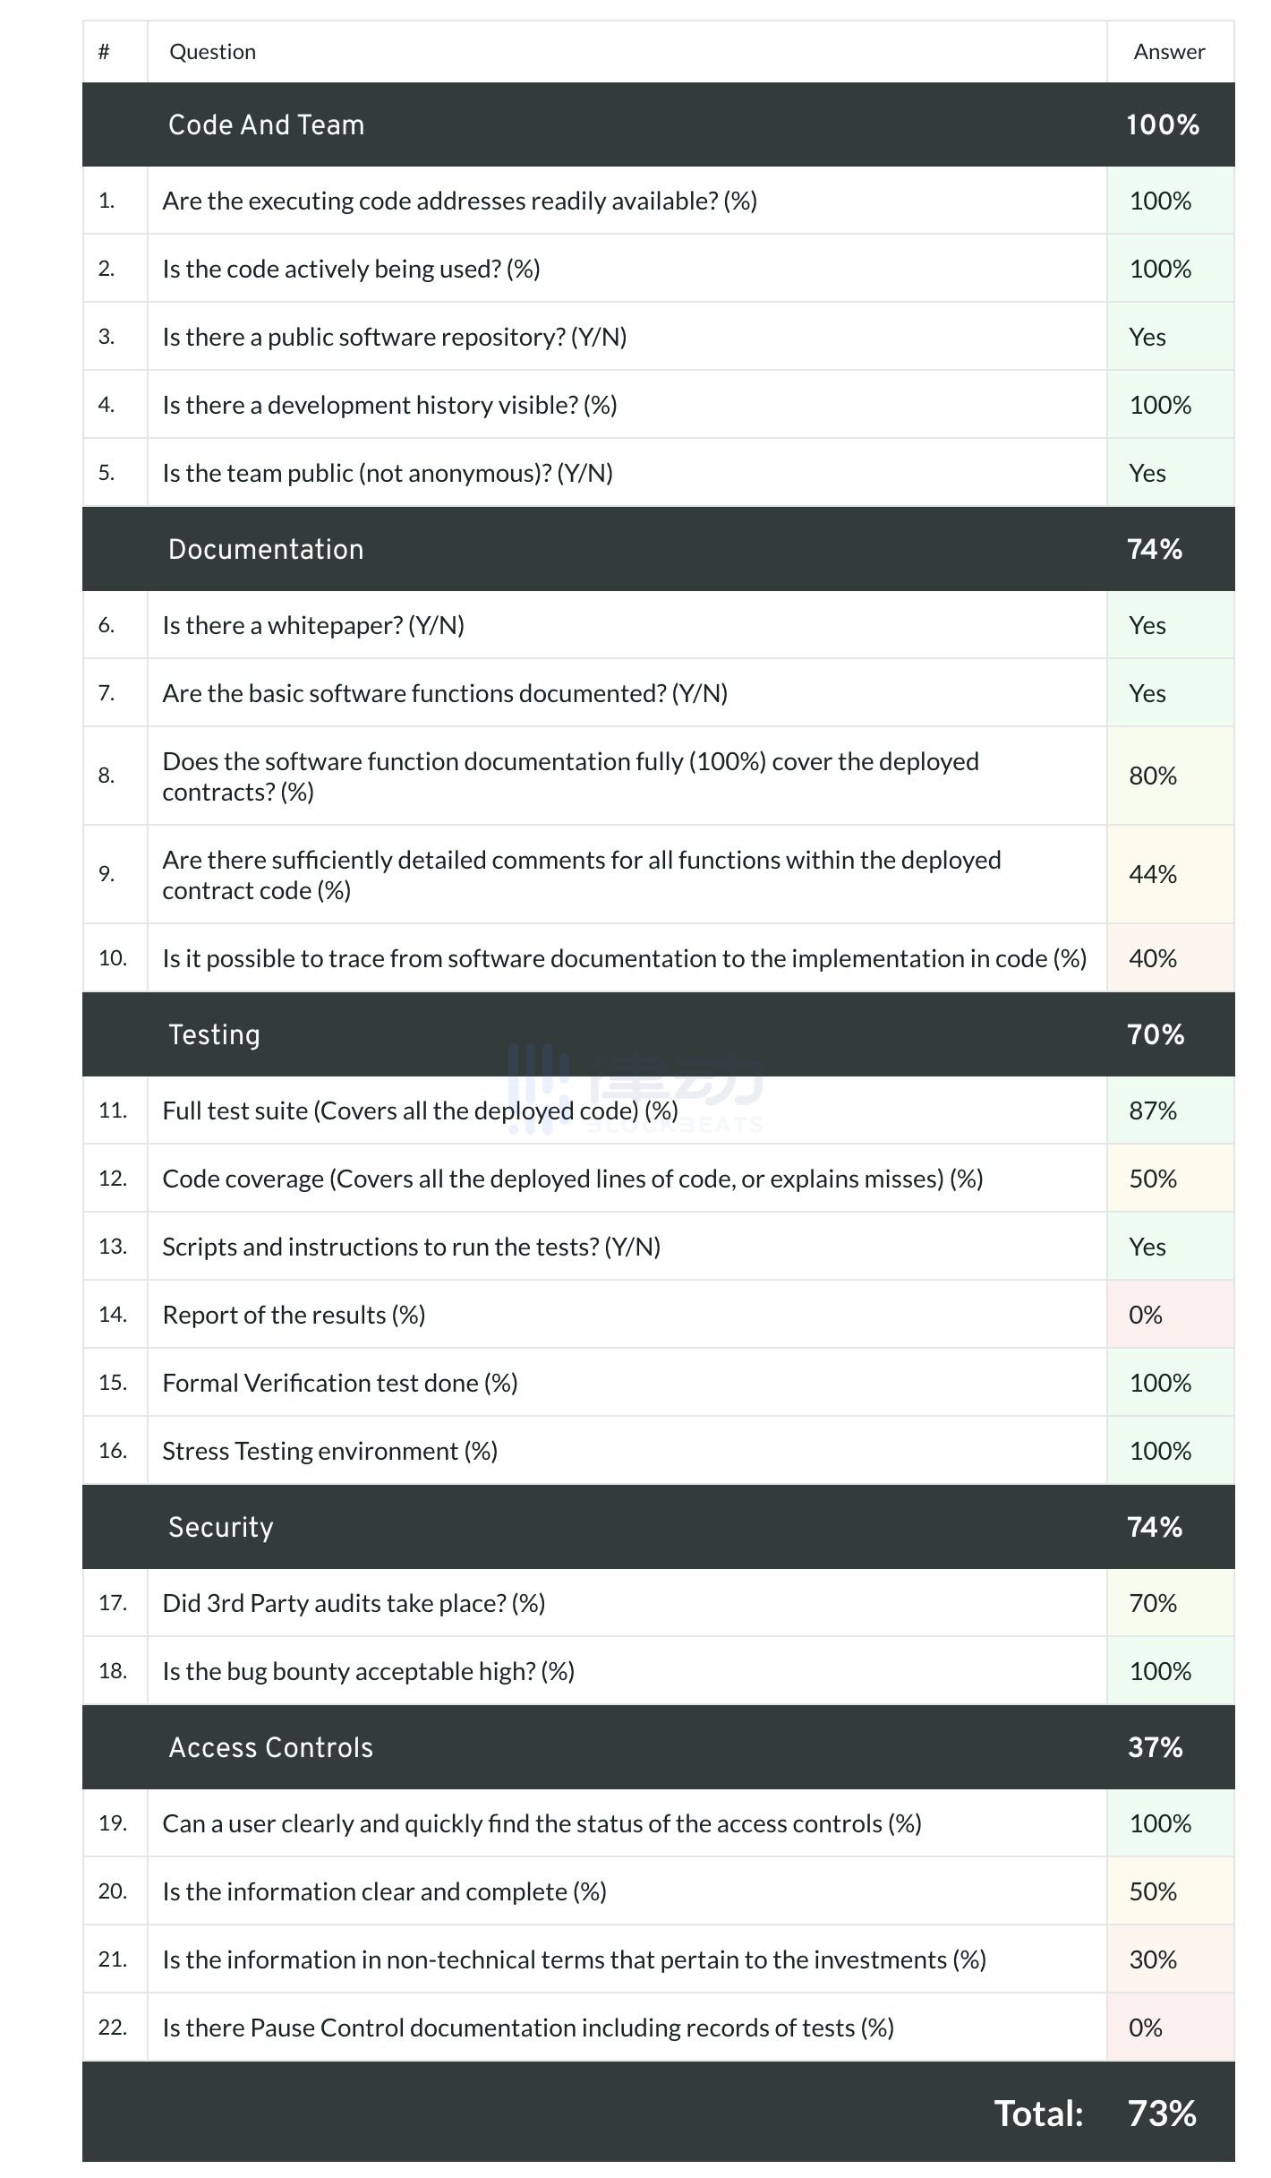This screenshot has height=2178, width=1271.
Task: Click the Security section header
Action: [x=220, y=1527]
